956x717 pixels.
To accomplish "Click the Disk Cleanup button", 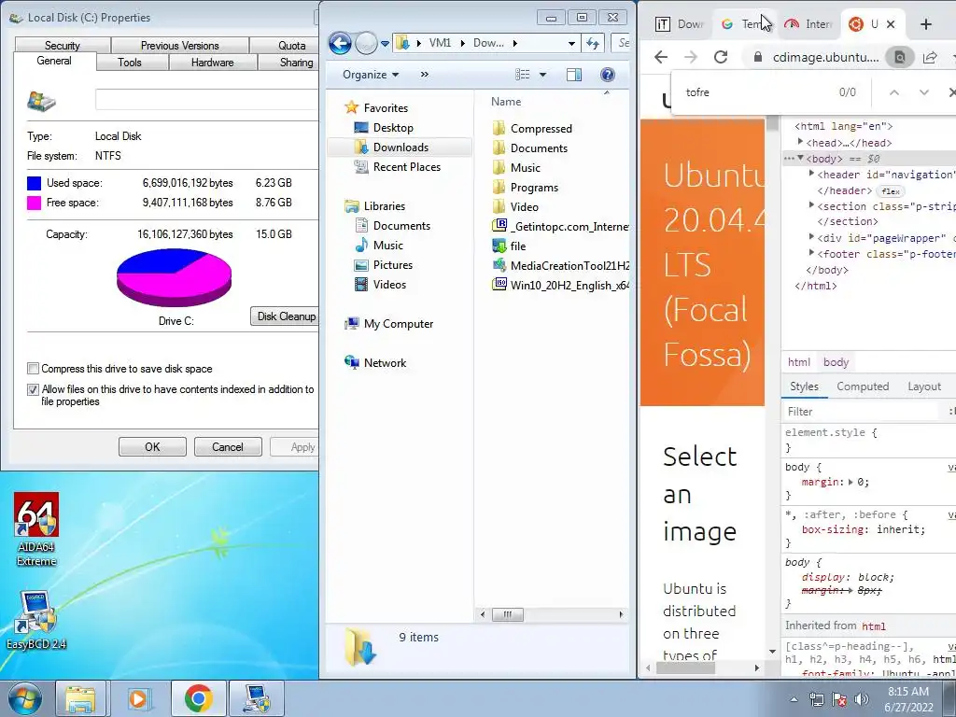I will coord(285,316).
